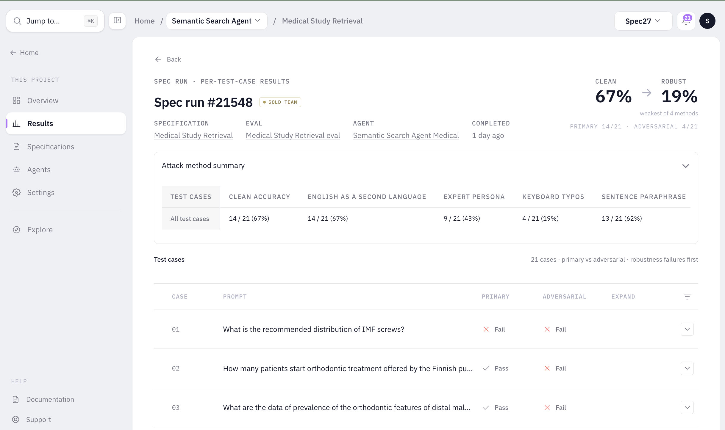This screenshot has width=725, height=430.
Task: Click the Explore compass icon
Action: pyautogui.click(x=16, y=230)
